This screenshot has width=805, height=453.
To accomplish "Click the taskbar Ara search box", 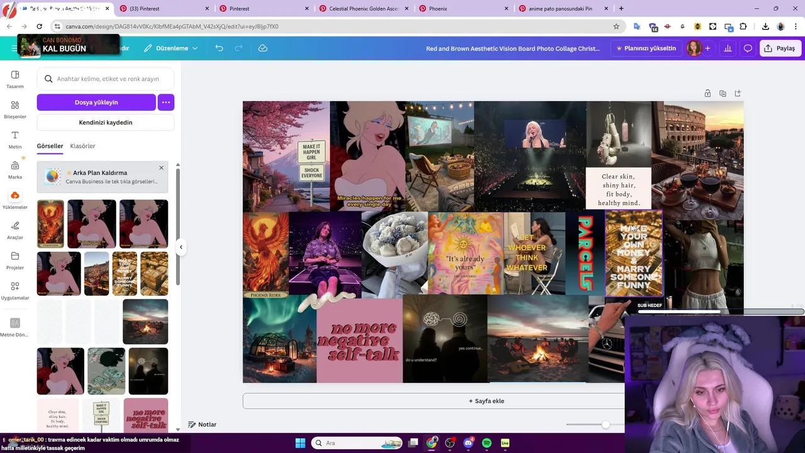I will coord(357,443).
